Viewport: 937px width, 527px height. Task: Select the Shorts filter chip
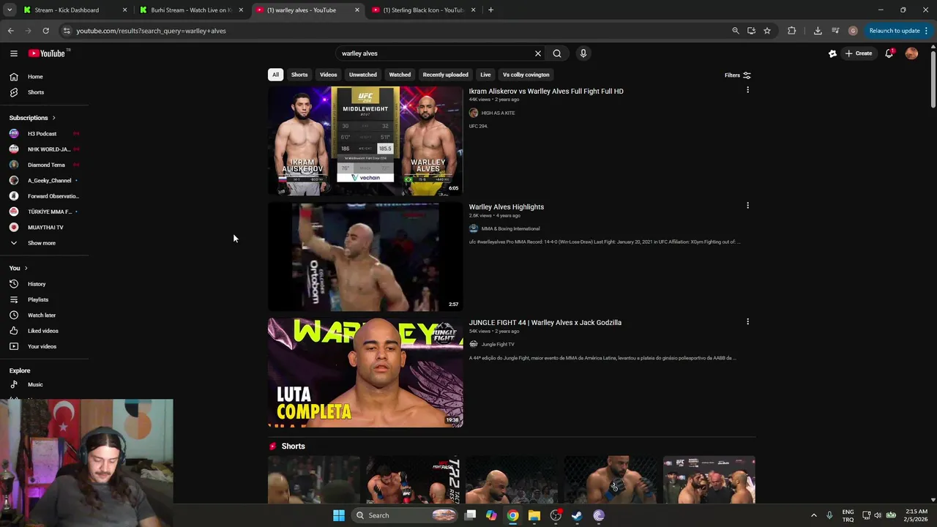click(x=299, y=75)
